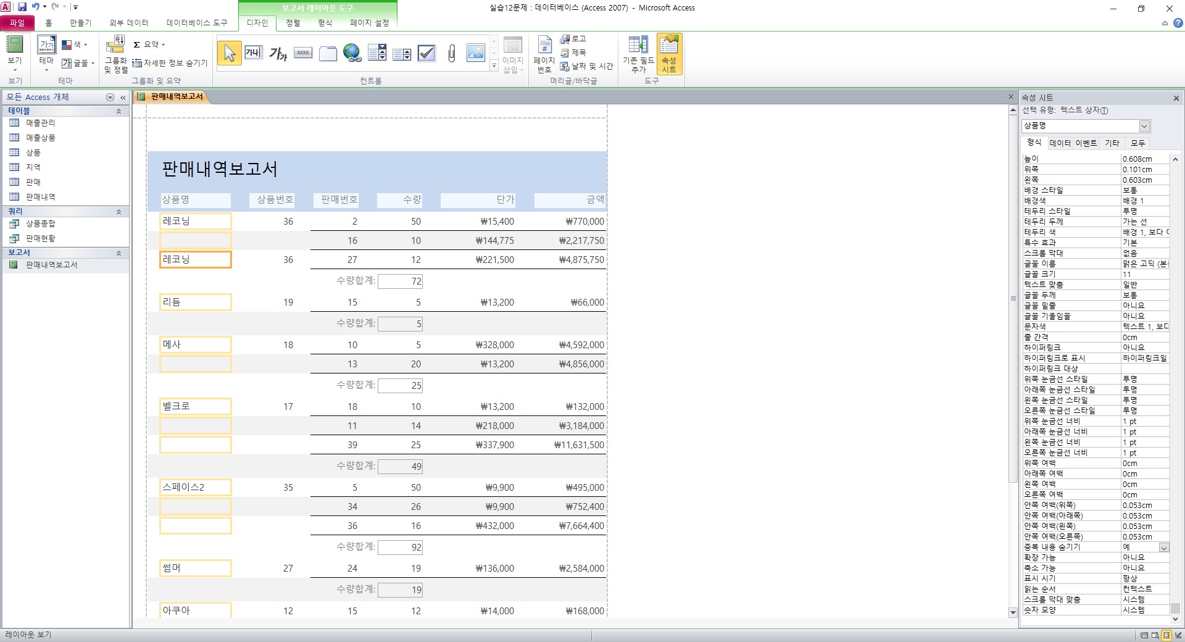Click Add Existing Fields (기존 필드 추가)
The height and width of the screenshot is (642, 1185).
[x=638, y=54]
